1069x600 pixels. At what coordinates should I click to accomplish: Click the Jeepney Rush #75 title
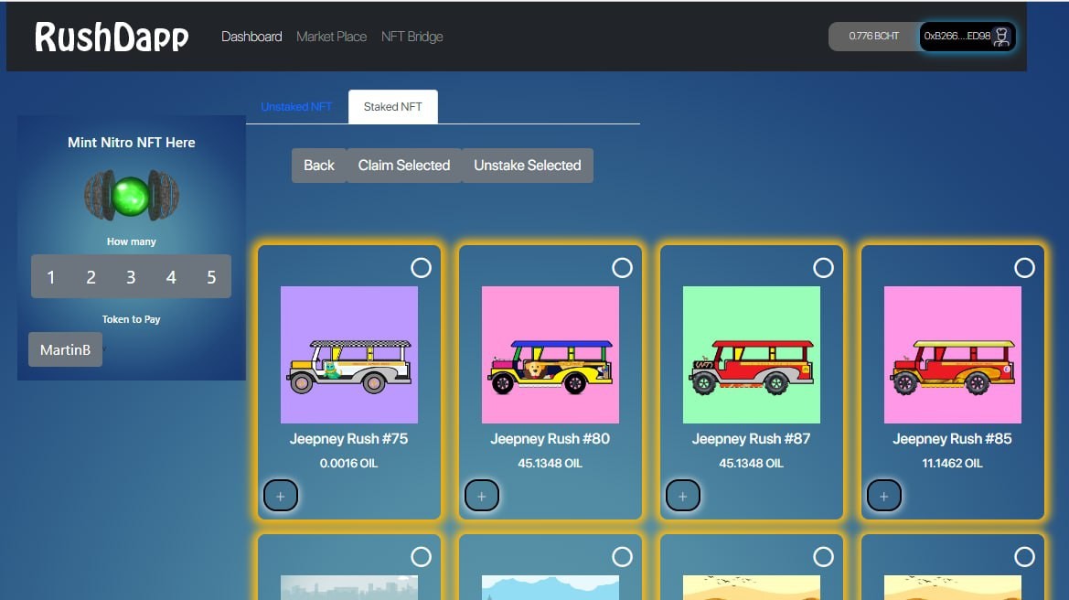click(x=349, y=439)
